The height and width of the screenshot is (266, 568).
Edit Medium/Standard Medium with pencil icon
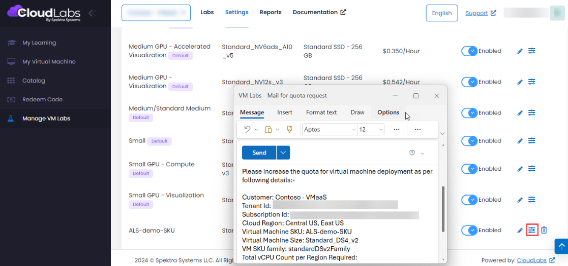520,113
